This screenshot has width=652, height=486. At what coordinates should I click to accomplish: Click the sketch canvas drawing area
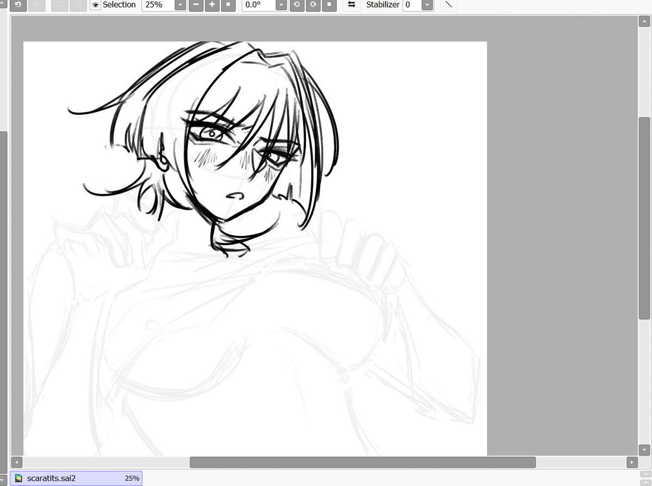(x=255, y=248)
